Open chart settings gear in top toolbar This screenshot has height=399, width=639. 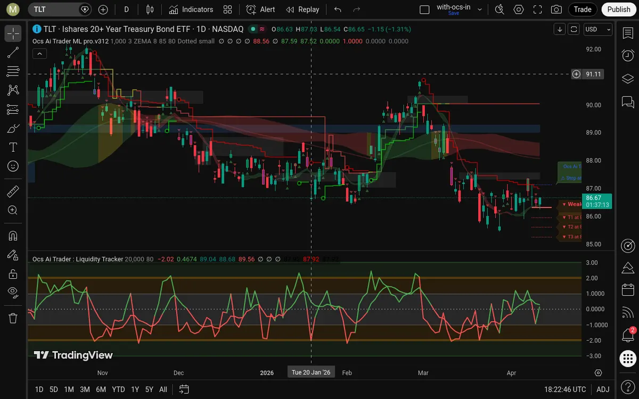coord(519,10)
